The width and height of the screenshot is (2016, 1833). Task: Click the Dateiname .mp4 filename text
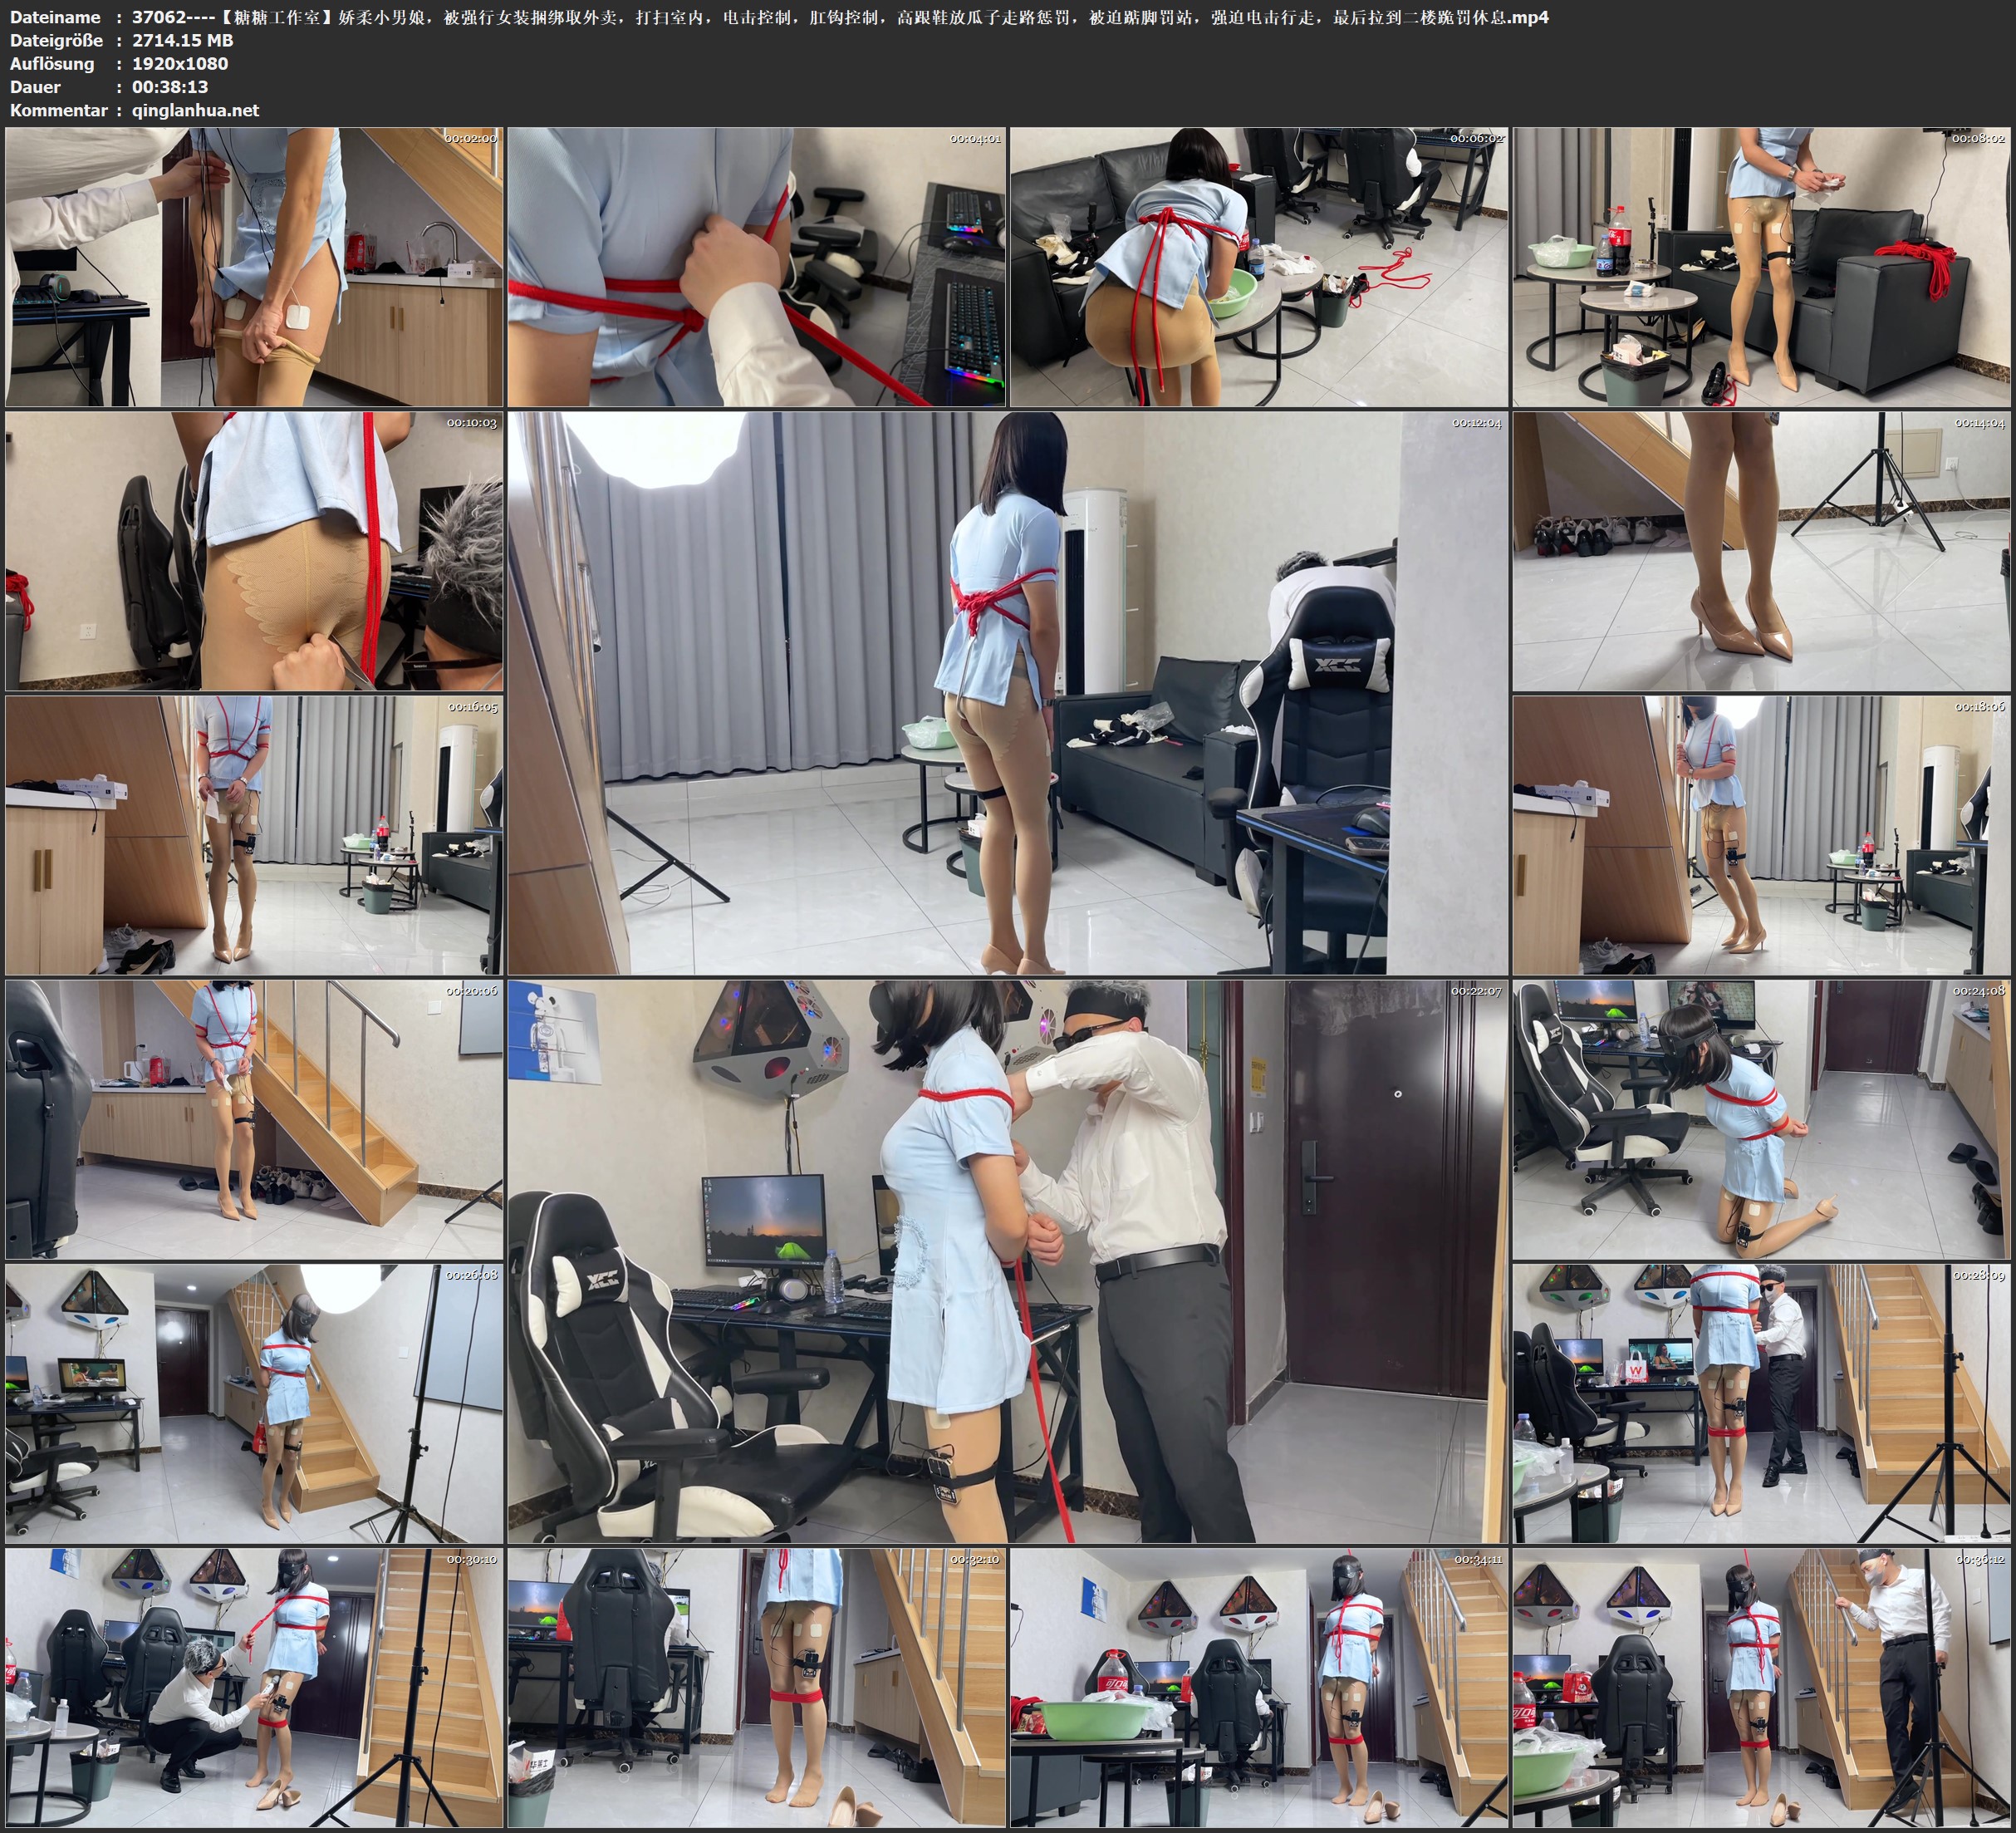click(840, 17)
